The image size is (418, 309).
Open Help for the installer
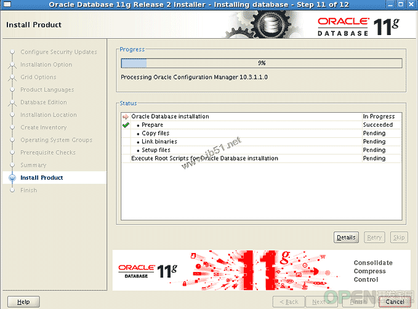pos(23,302)
